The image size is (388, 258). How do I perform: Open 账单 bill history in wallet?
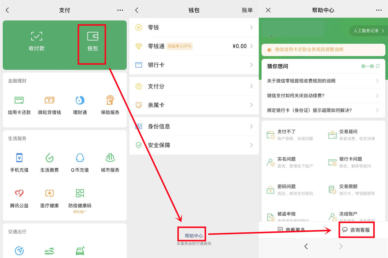click(x=247, y=10)
